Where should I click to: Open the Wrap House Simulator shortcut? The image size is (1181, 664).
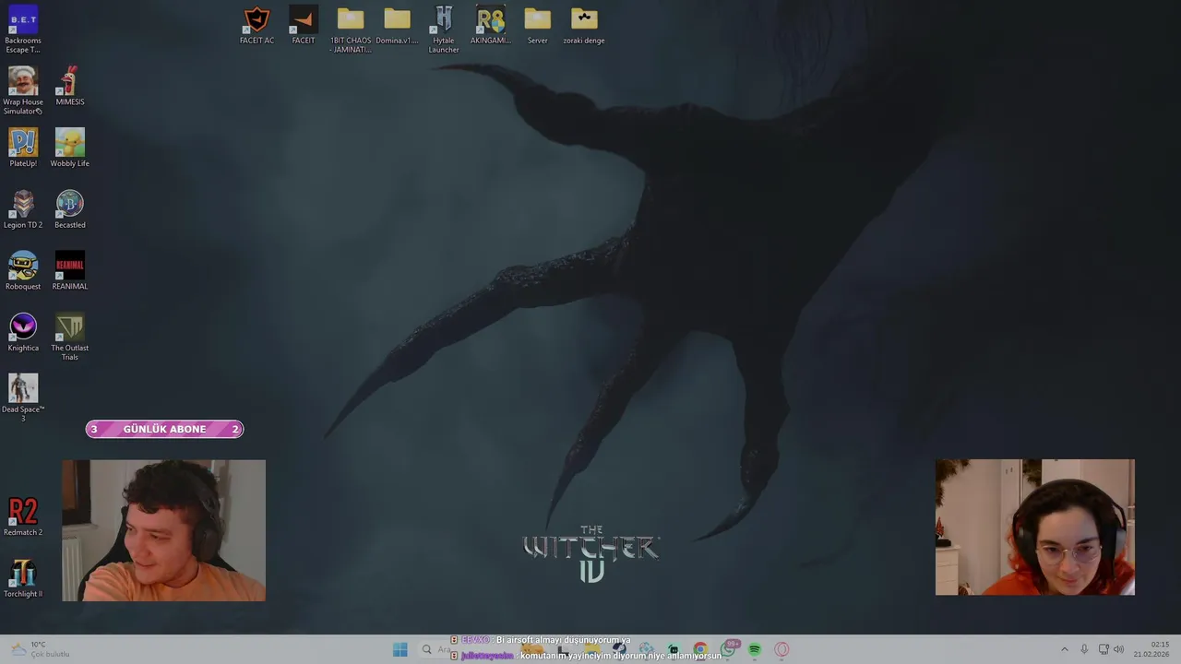click(x=23, y=90)
